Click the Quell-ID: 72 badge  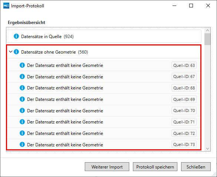(x=184, y=133)
